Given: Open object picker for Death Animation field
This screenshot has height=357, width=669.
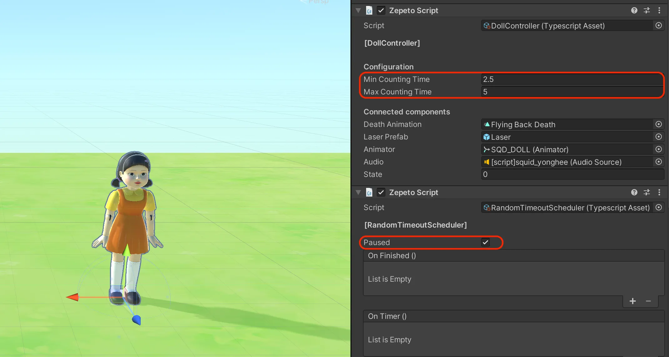Looking at the screenshot, I should (x=659, y=124).
